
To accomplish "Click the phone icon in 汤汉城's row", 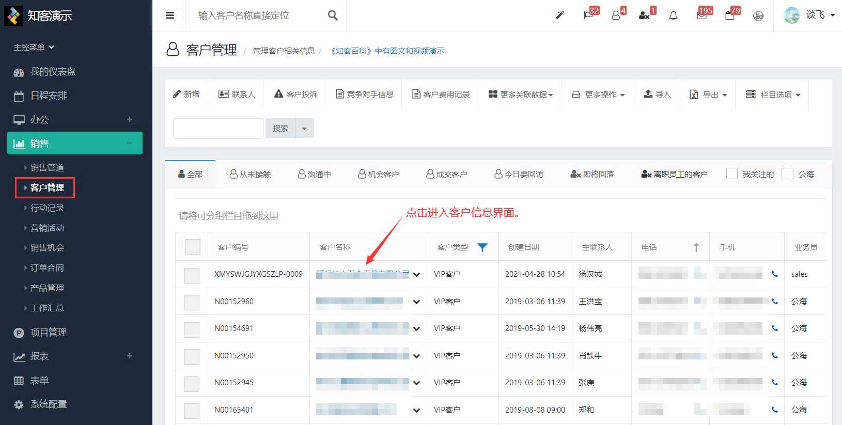I will click(x=774, y=274).
